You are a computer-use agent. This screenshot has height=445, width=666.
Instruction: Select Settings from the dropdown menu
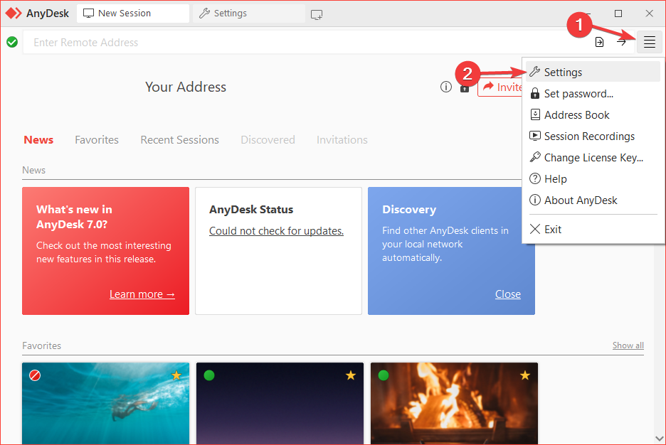click(563, 73)
